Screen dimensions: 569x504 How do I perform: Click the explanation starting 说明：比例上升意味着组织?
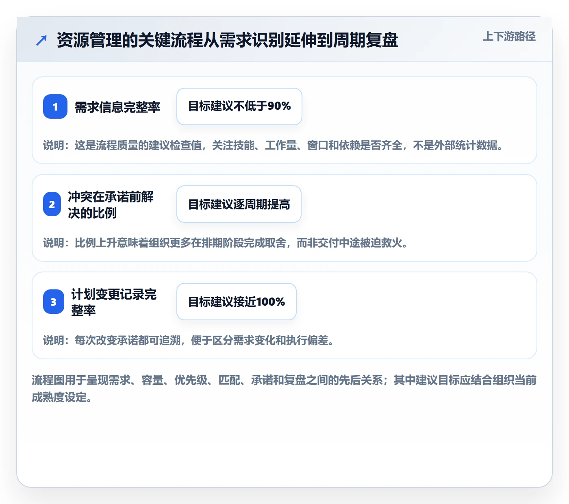tap(226, 243)
